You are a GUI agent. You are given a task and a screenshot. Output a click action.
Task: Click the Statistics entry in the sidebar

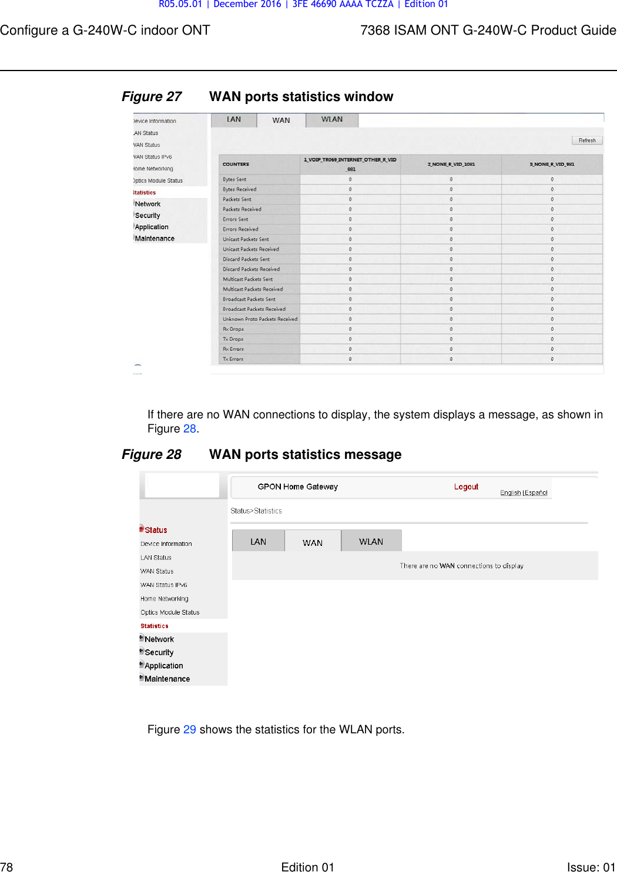coord(154,625)
